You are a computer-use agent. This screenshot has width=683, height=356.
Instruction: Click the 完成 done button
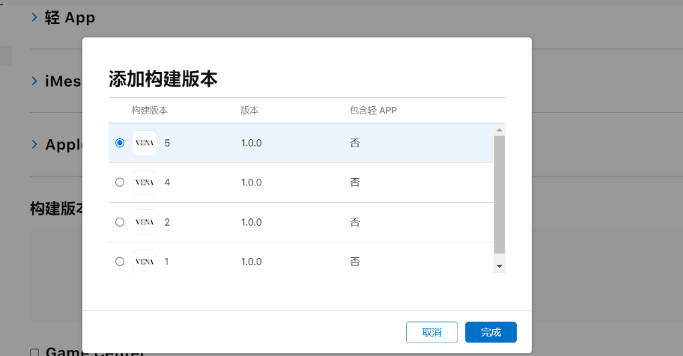(491, 332)
